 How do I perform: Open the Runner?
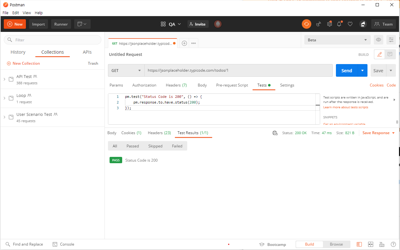[x=61, y=24]
